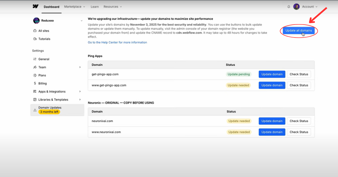
Task: Expand the Resources dropdown menu
Action: coord(113,6)
